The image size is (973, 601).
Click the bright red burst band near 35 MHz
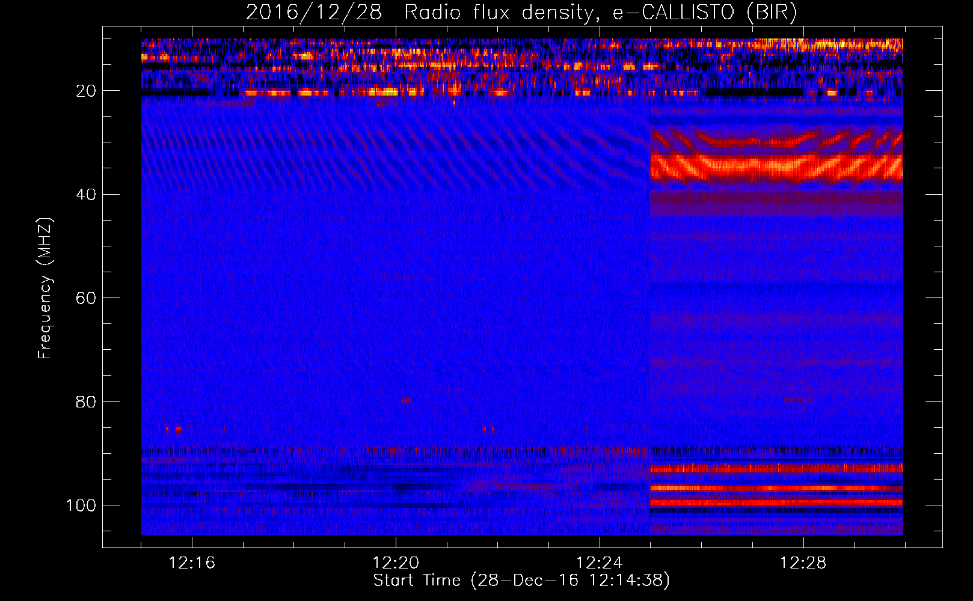[x=776, y=168]
